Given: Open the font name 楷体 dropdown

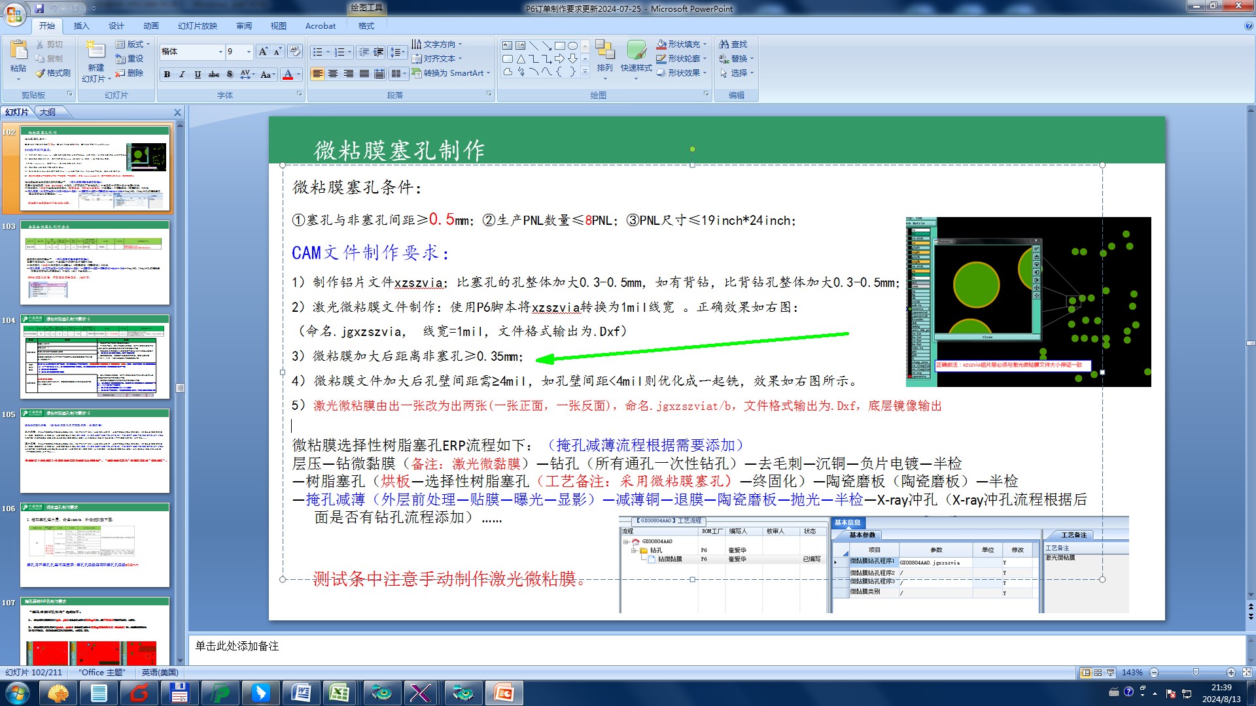Looking at the screenshot, I should coord(220,52).
